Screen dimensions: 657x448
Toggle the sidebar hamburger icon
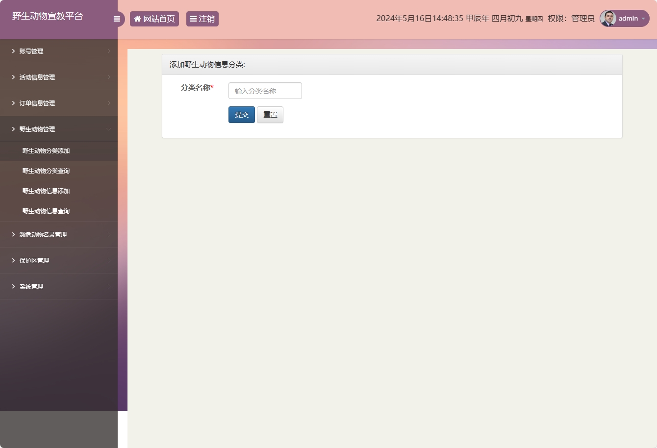tap(117, 19)
